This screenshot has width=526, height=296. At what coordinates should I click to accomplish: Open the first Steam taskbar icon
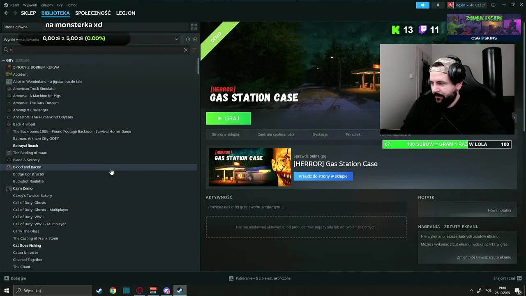click(99, 291)
